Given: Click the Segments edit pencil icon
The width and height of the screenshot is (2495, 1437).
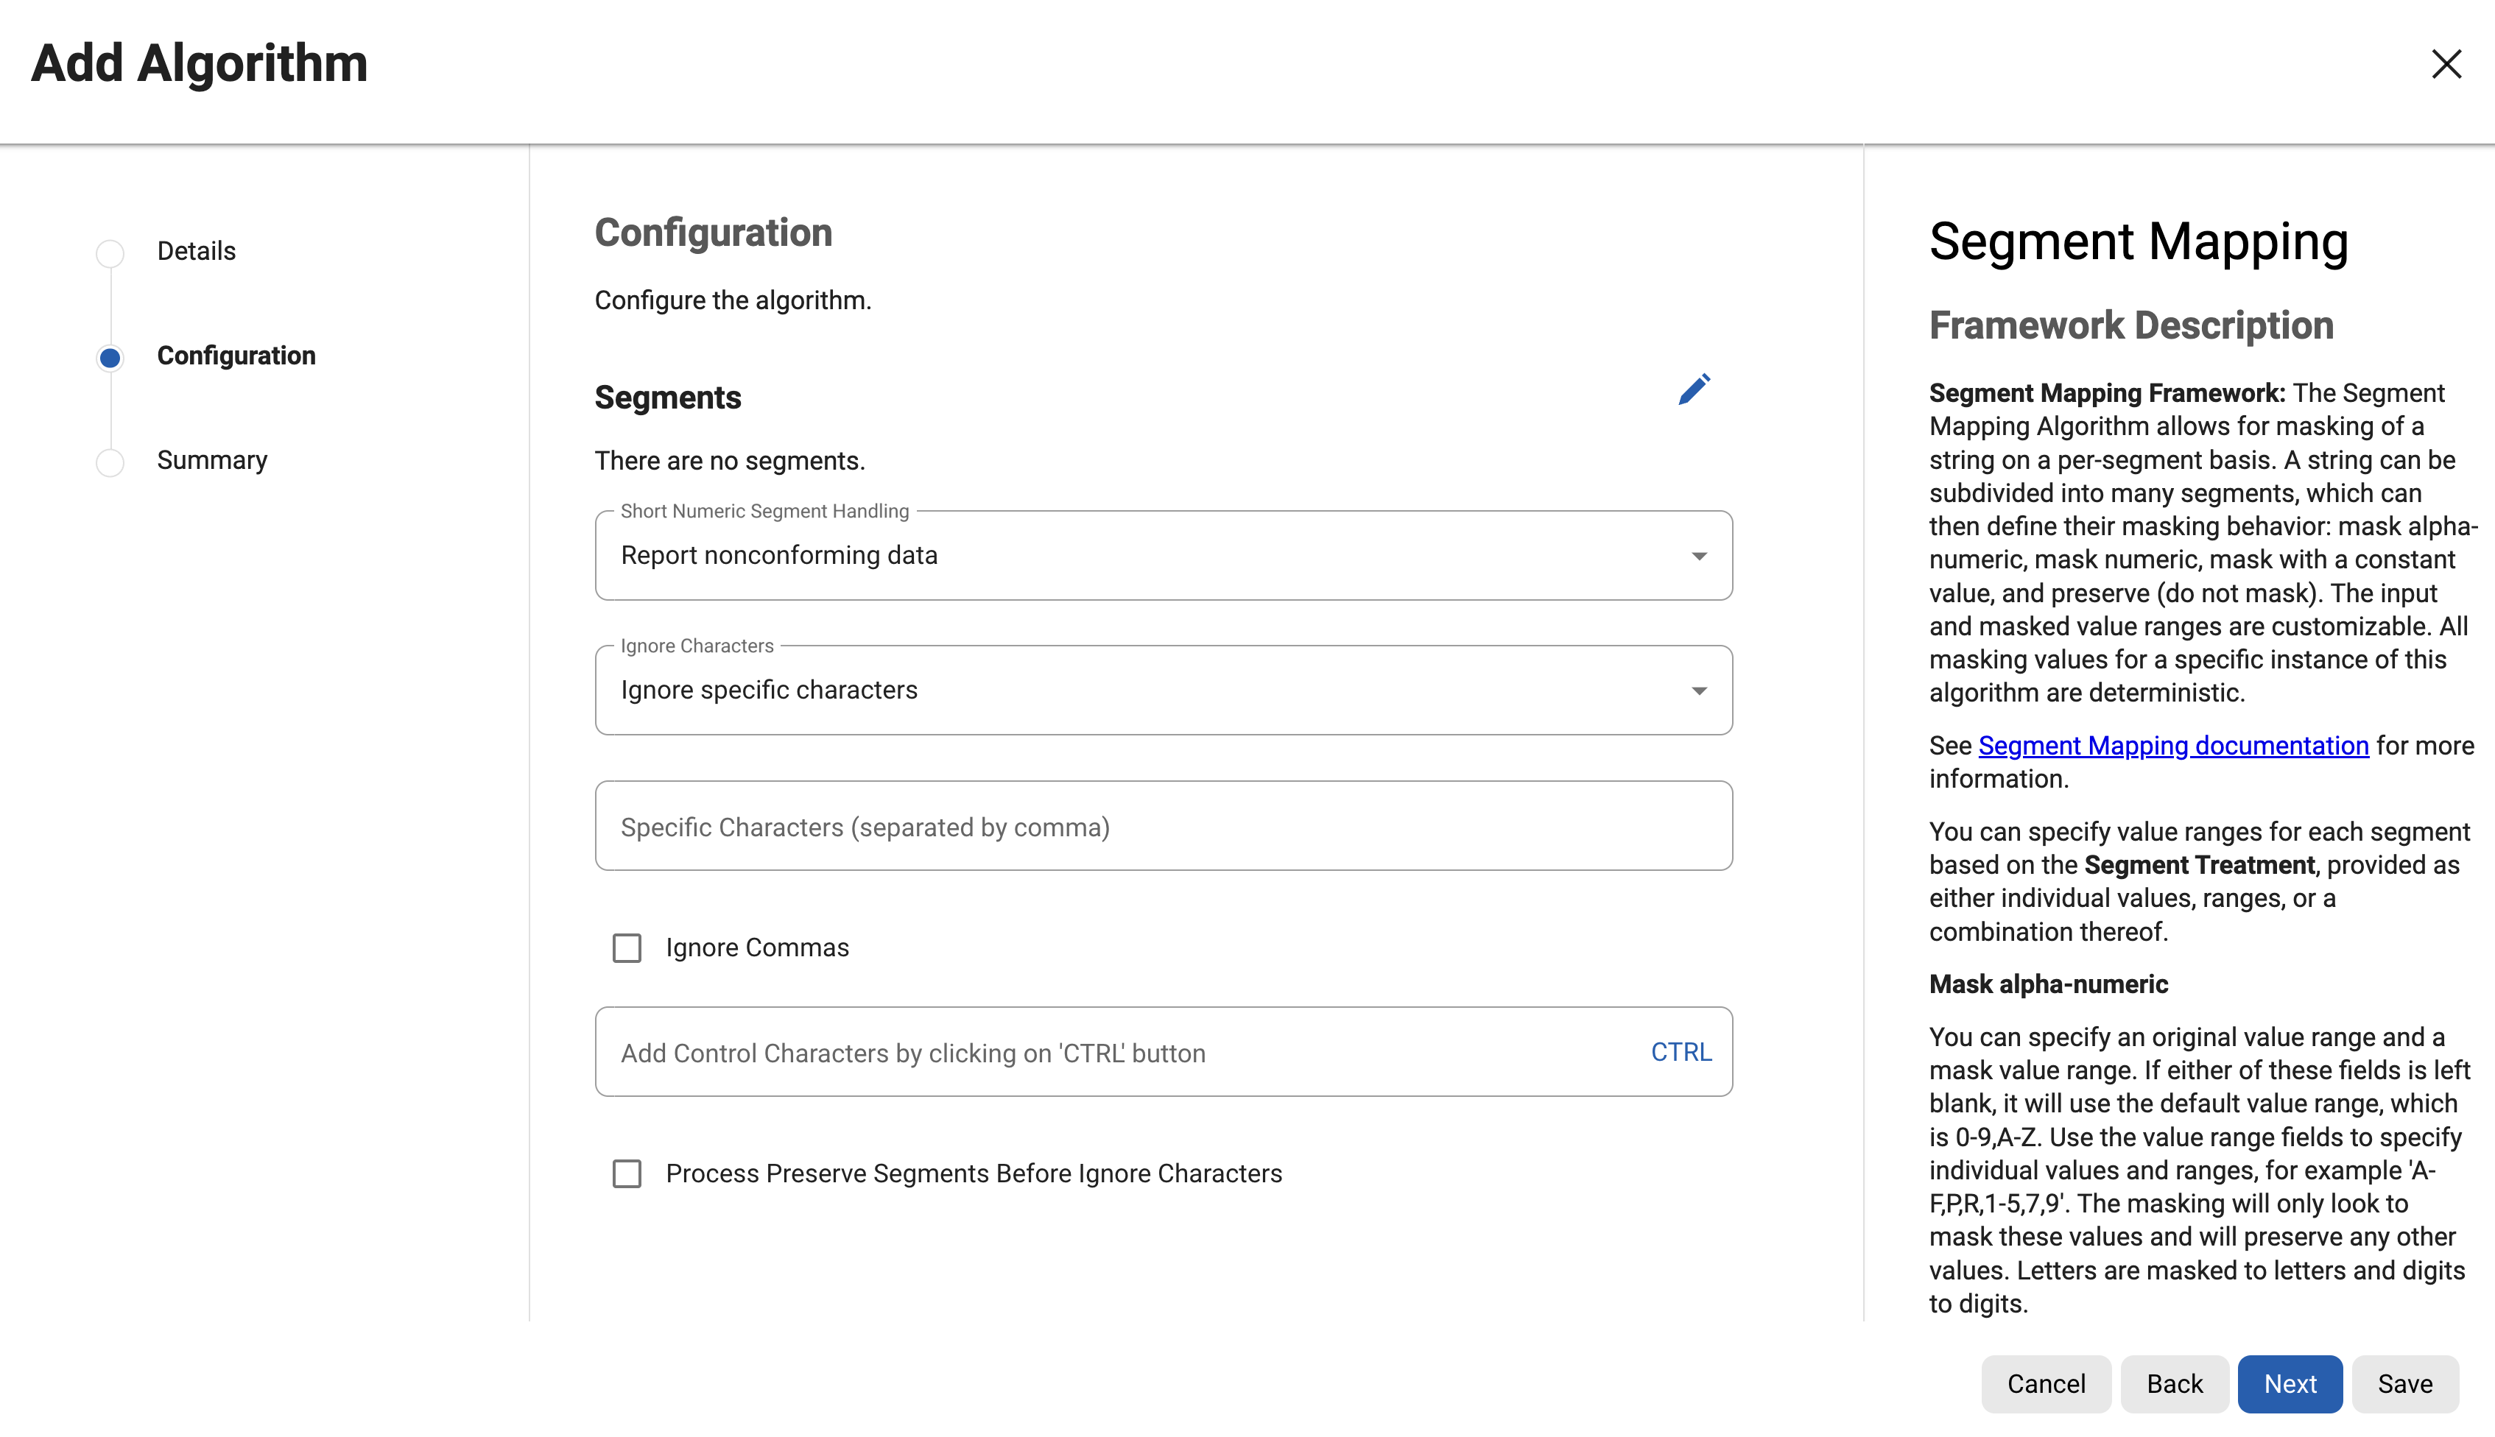Looking at the screenshot, I should pos(1693,390).
